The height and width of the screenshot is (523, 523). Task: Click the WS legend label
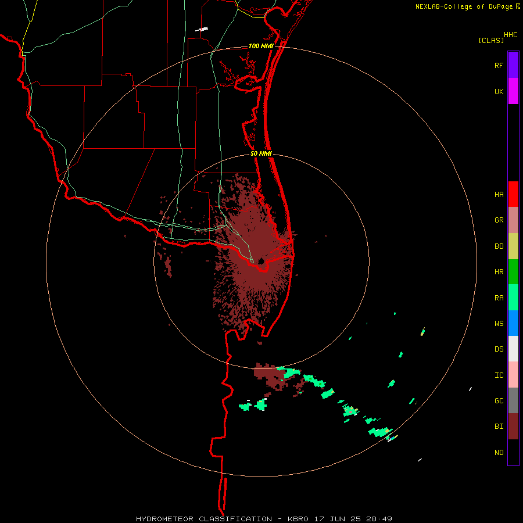point(499,324)
